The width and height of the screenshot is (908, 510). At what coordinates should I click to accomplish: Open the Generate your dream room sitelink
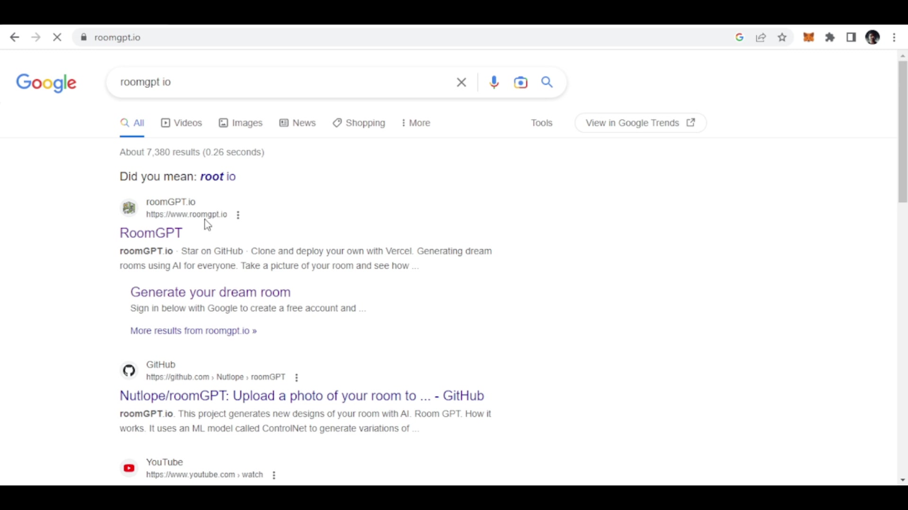210,292
